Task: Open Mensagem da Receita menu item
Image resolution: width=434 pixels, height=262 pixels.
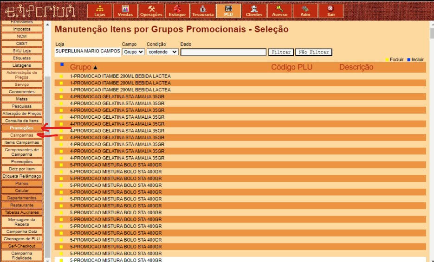Action: 22,222
